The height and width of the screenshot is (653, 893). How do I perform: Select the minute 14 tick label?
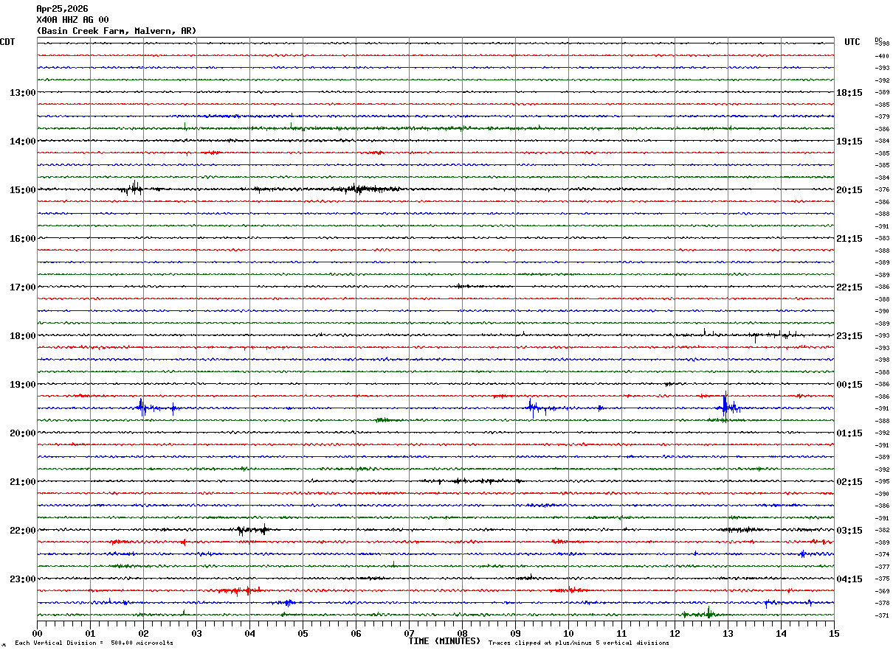pyautogui.click(x=781, y=633)
